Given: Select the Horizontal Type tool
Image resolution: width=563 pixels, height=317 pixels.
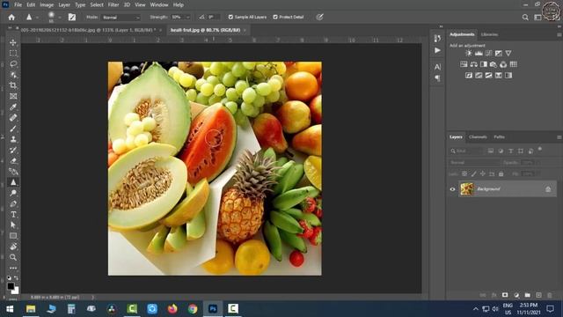Looking at the screenshot, I should coord(13,215).
